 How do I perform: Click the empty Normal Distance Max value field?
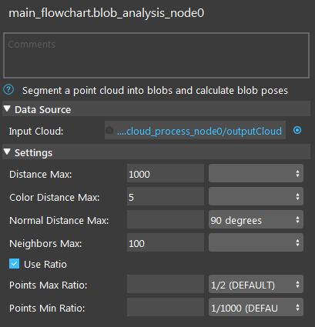tap(166, 219)
